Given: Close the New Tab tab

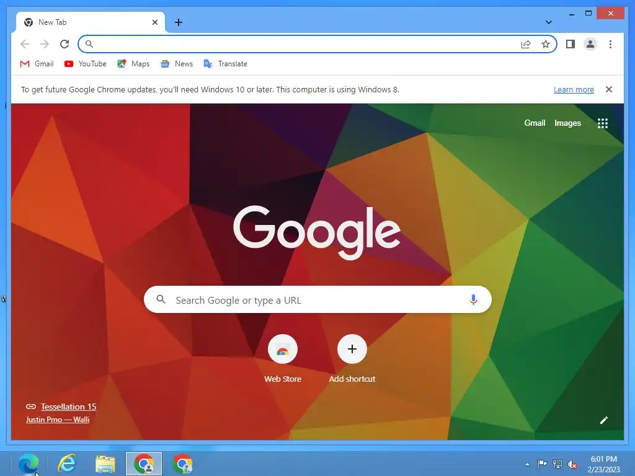Looking at the screenshot, I should (x=154, y=22).
